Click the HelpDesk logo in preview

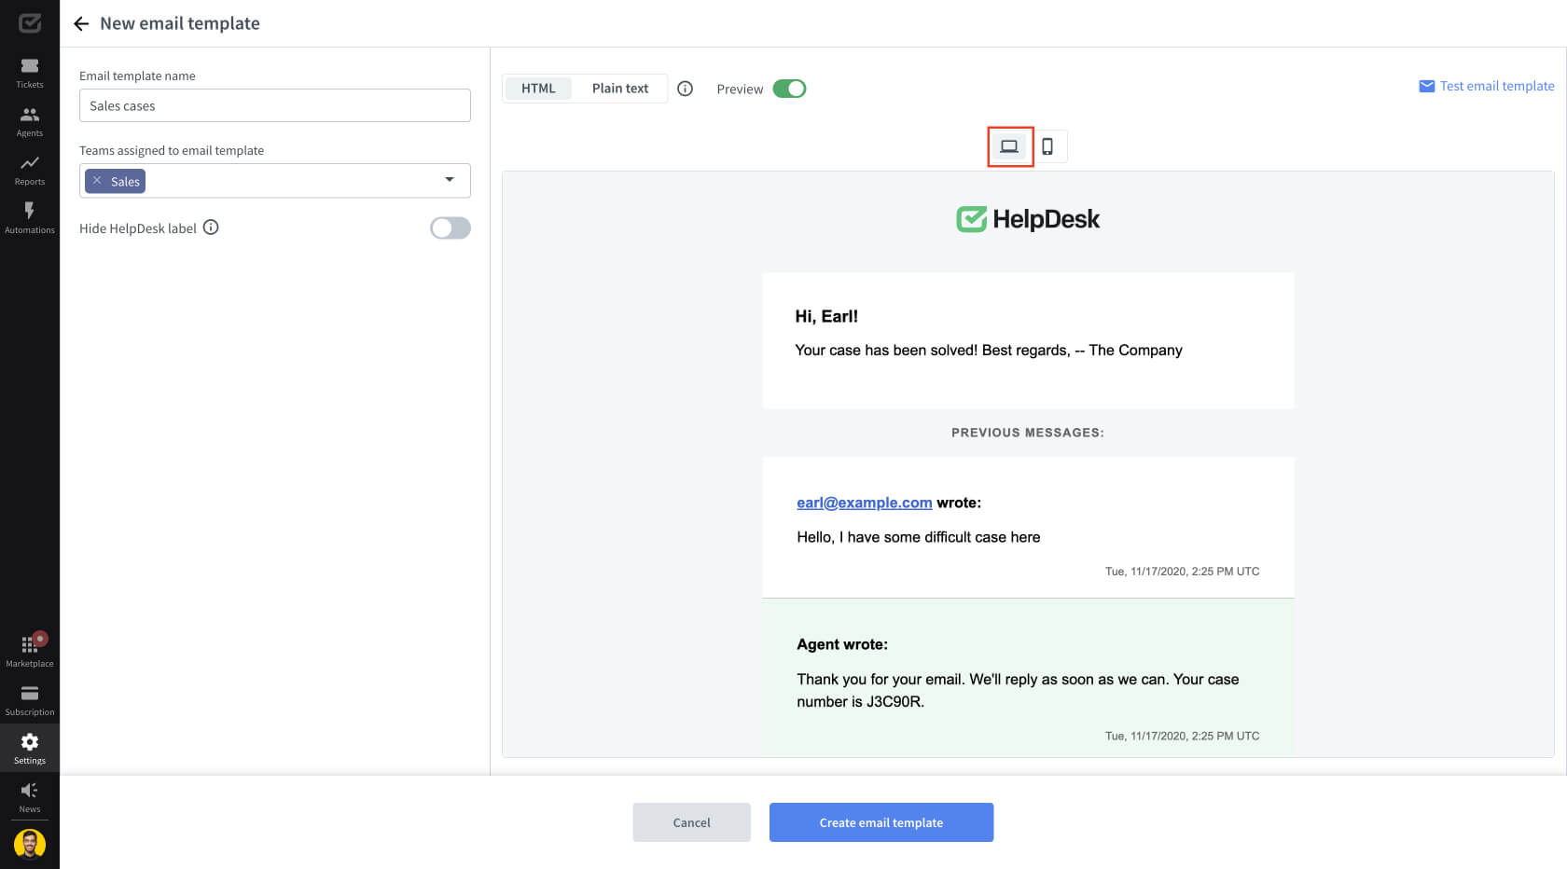point(1028,219)
